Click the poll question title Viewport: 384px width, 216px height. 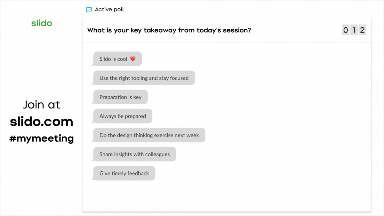click(x=169, y=30)
